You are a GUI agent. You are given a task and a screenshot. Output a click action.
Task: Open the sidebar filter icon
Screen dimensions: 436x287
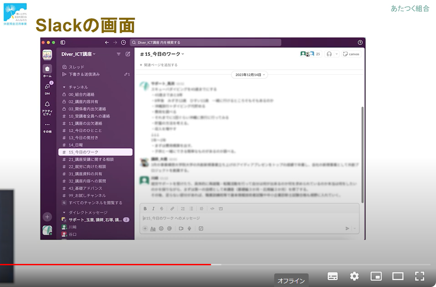tap(119, 54)
